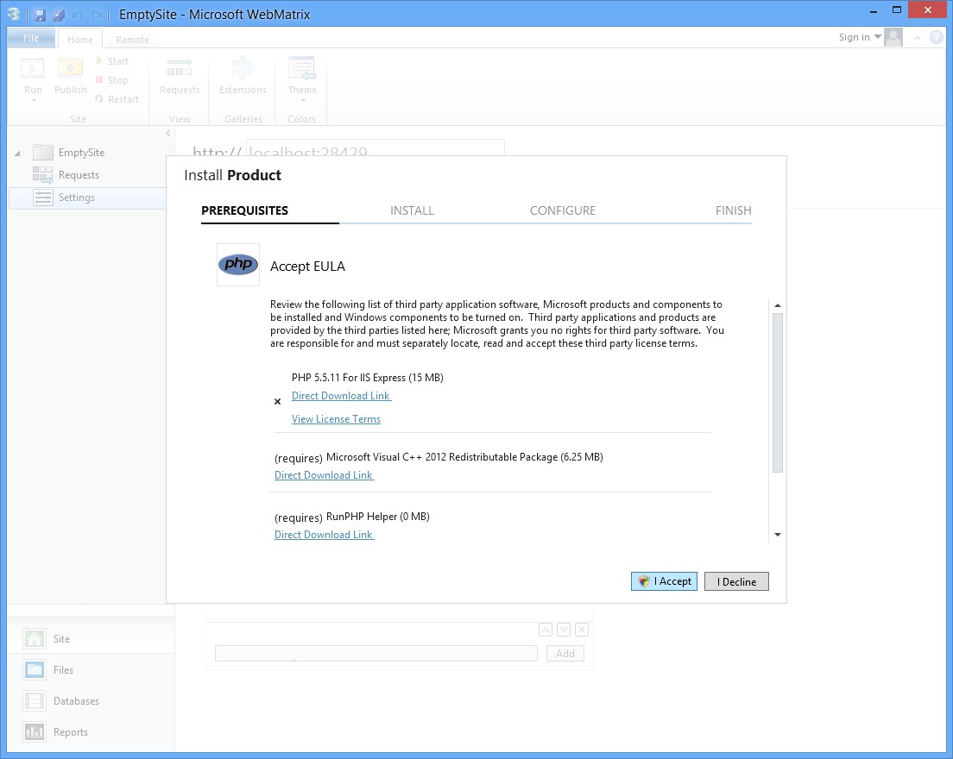The width and height of the screenshot is (953, 759).
Task: Minimize the WebMatrix window
Action: point(874,10)
